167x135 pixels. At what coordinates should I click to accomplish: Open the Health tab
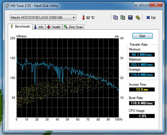tap(54, 27)
